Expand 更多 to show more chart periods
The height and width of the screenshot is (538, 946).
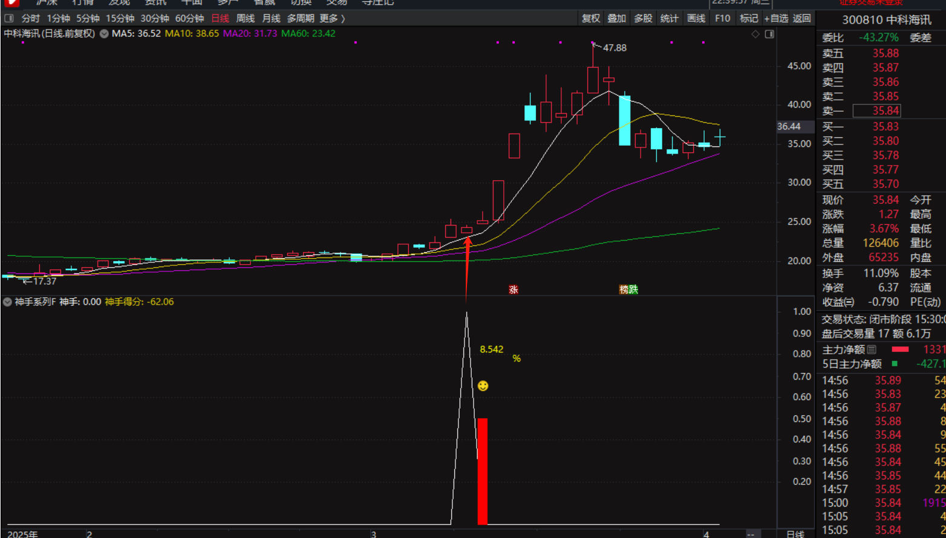pyautogui.click(x=332, y=18)
